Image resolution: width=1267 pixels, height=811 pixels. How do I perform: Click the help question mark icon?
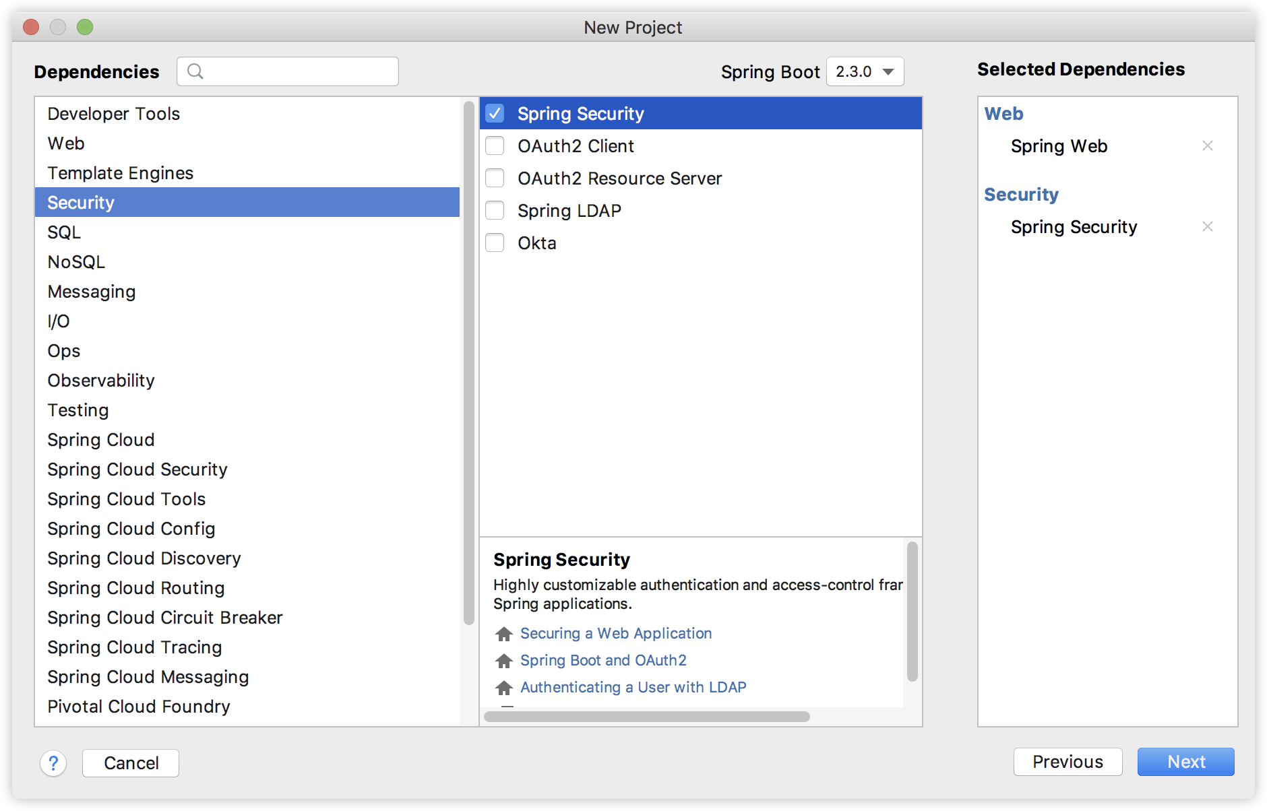click(53, 763)
